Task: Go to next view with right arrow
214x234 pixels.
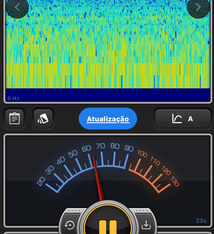Action: pos(198,7)
